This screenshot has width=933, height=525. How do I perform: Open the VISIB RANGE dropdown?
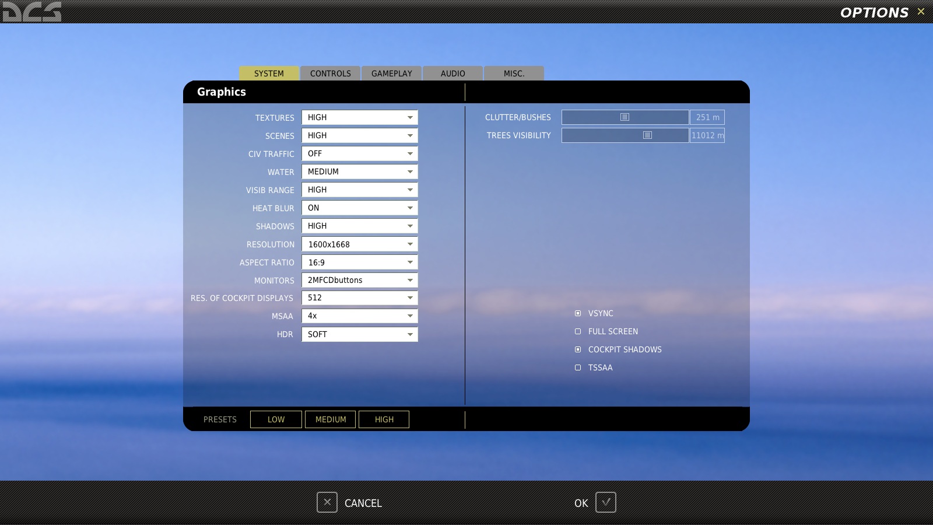pos(360,190)
